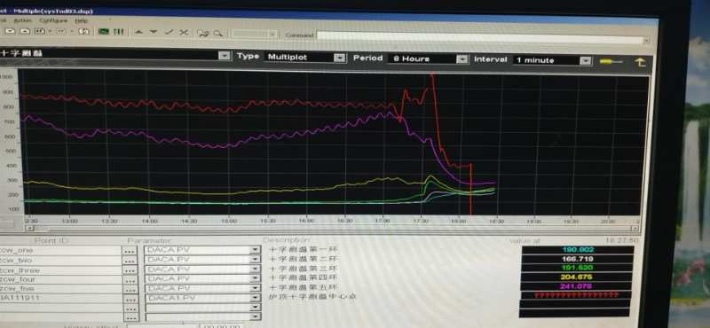Screen dimensions: 710x328
Task: Click the X cancel toolbar icon
Action: [184, 32]
